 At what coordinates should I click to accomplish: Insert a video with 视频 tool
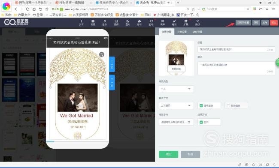point(116,23)
